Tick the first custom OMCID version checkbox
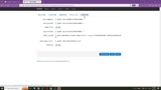Screen dimensions: 161x90 pyautogui.click(x=56, y=23)
